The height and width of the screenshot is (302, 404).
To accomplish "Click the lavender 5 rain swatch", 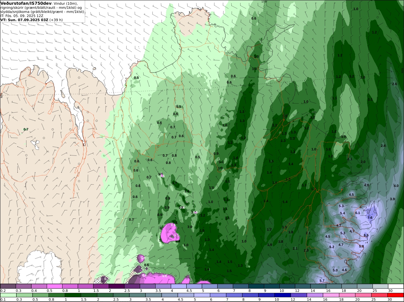I will 202,295.
